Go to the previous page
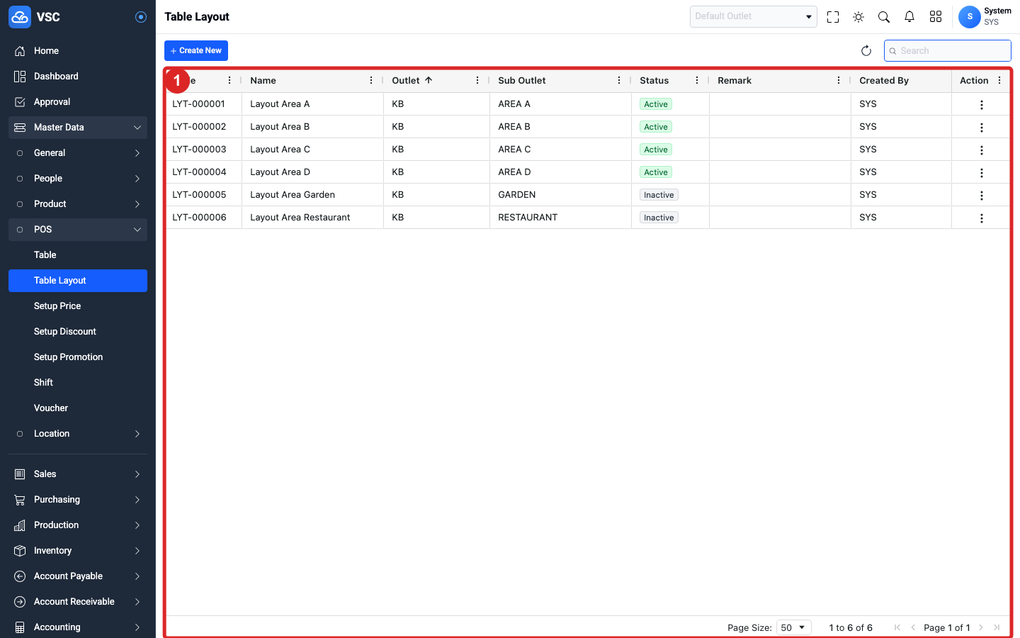This screenshot has width=1020, height=638. (x=913, y=627)
